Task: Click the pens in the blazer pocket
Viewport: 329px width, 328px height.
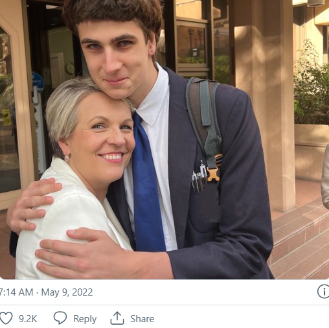Action: click(x=199, y=178)
